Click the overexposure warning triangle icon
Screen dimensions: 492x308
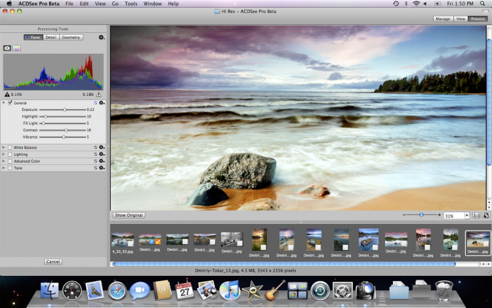[98, 95]
